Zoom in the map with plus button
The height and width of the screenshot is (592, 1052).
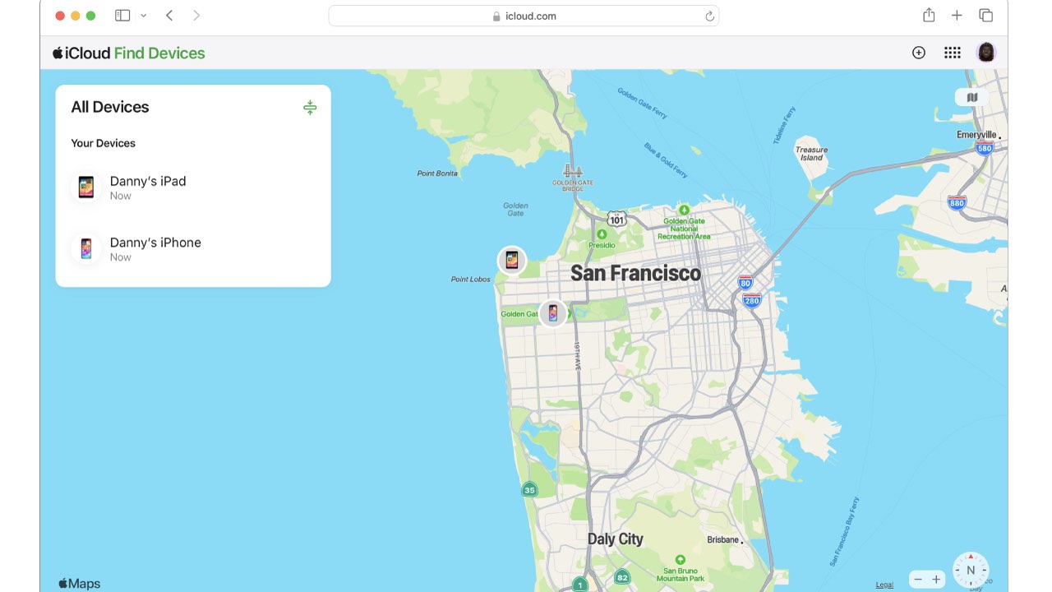[936, 580]
